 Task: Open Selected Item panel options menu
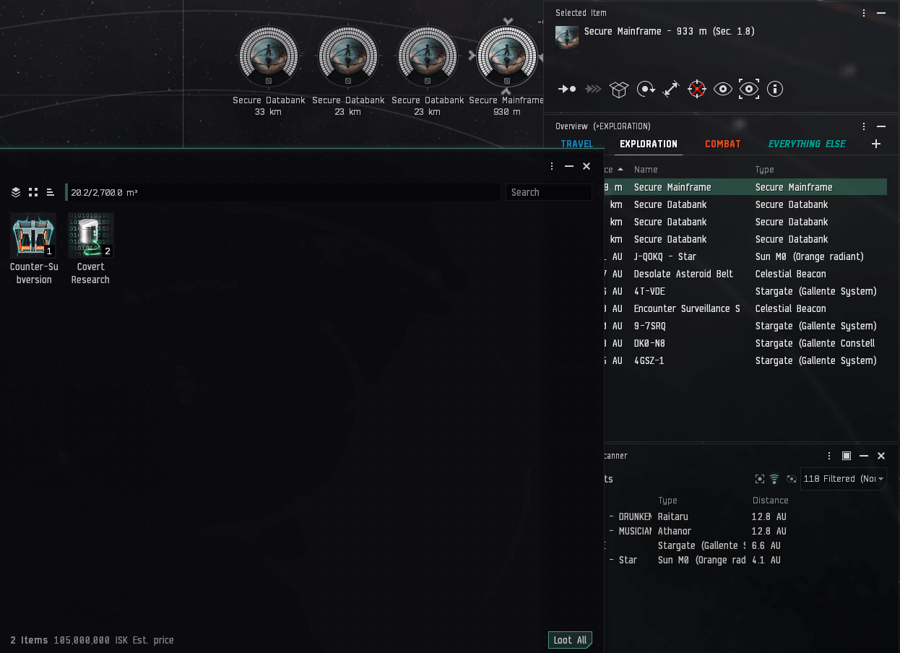click(x=864, y=13)
